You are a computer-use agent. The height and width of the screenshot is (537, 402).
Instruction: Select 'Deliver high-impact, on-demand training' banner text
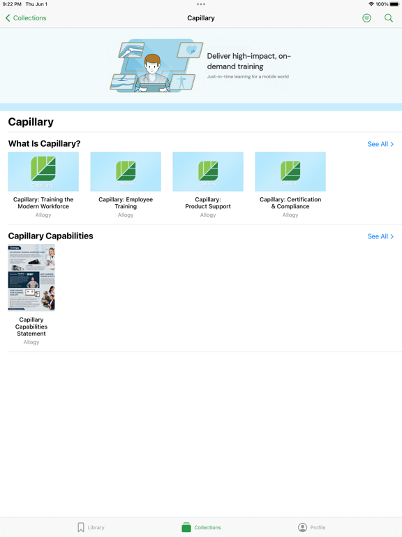click(249, 61)
